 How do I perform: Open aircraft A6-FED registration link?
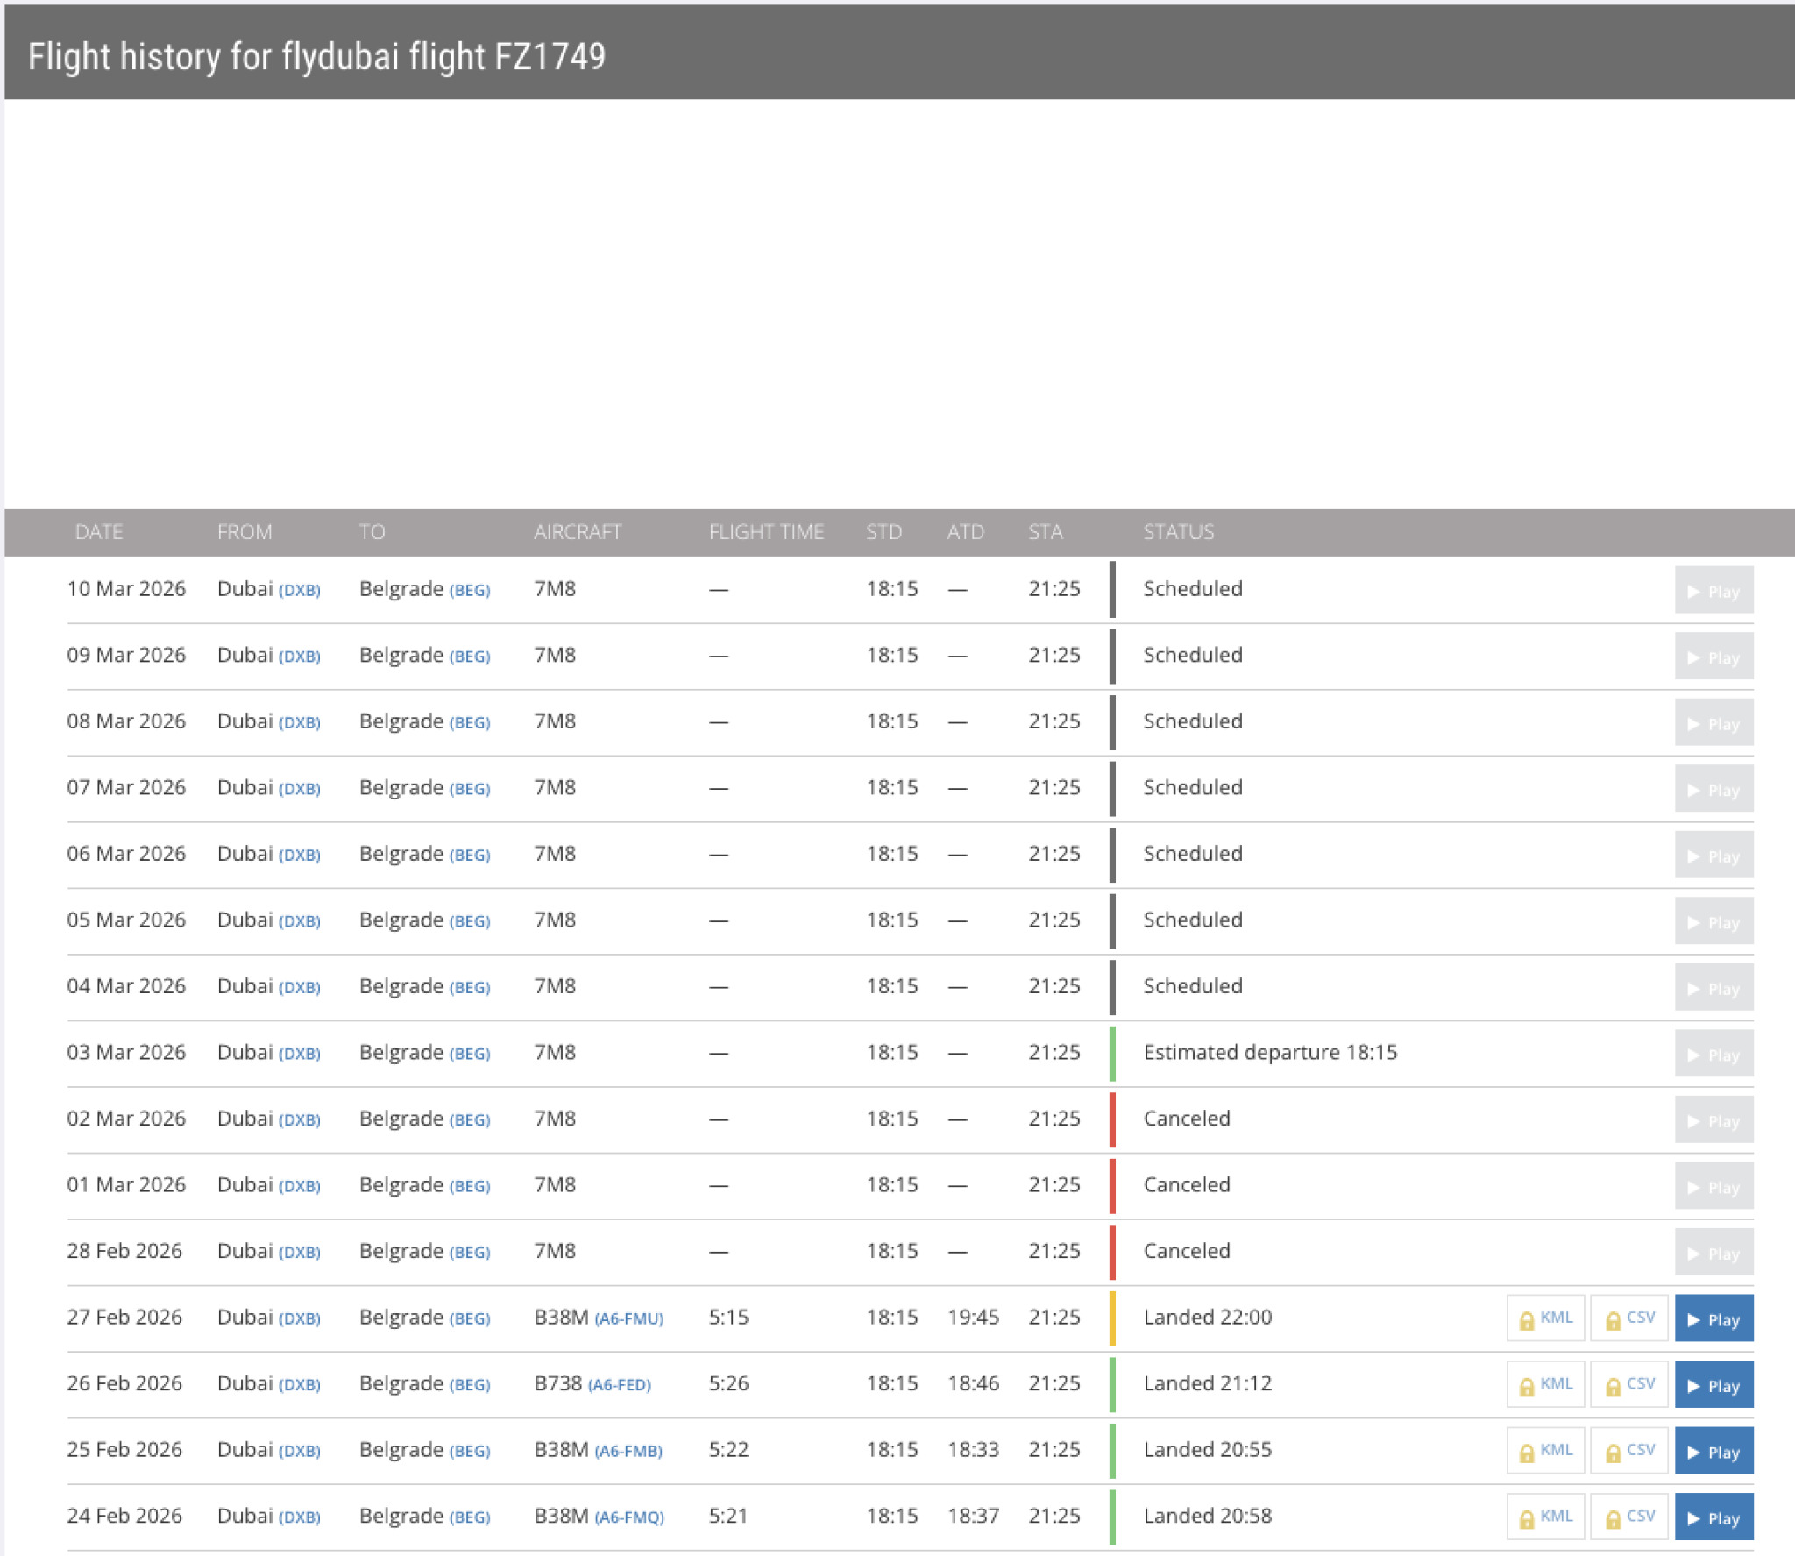[620, 1385]
